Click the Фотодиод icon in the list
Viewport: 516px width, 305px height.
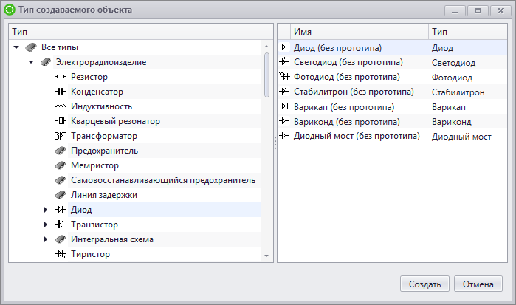(284, 76)
